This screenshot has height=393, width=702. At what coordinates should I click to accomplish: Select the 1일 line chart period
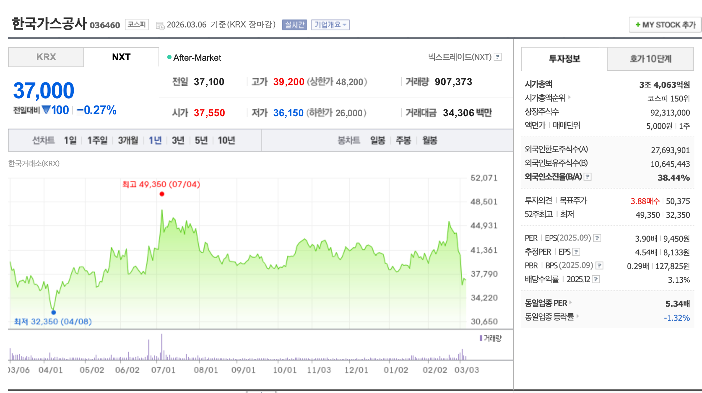pyautogui.click(x=70, y=140)
